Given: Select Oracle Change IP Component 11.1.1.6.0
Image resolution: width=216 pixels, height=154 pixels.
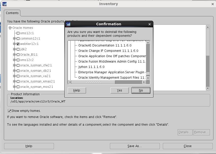Looking at the screenshot, I should 108,51.
